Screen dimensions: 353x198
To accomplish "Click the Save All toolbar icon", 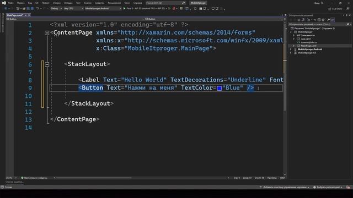I will 32,9.
